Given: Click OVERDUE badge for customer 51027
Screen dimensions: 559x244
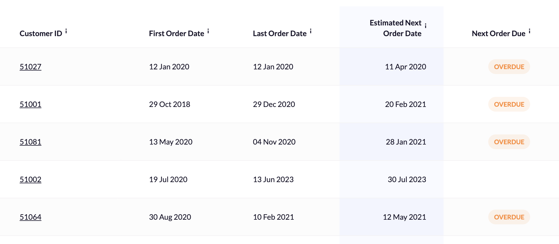Looking at the screenshot, I should coord(509,67).
